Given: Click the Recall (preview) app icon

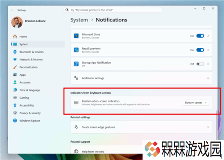Looking at the screenshot, I should tap(76, 50).
